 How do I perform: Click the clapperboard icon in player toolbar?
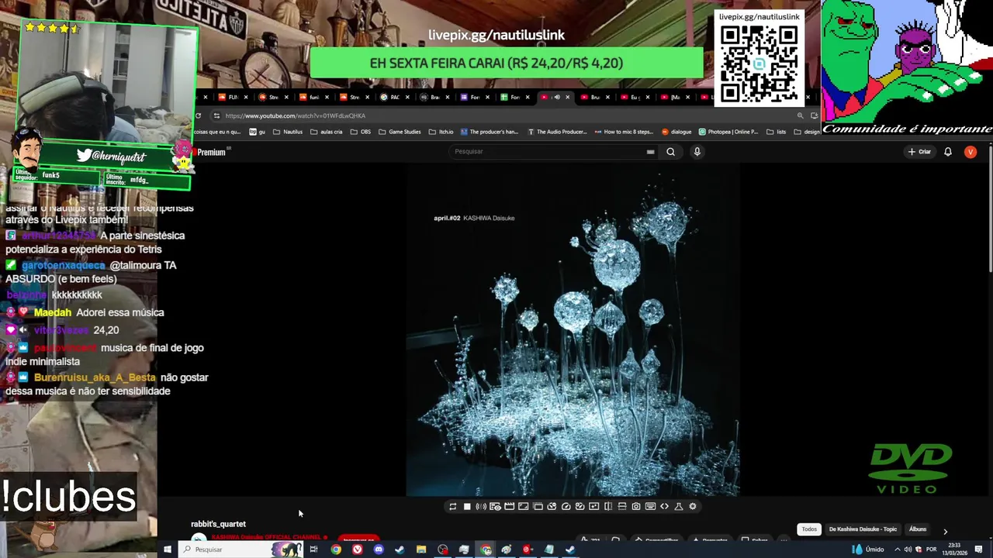click(x=509, y=506)
